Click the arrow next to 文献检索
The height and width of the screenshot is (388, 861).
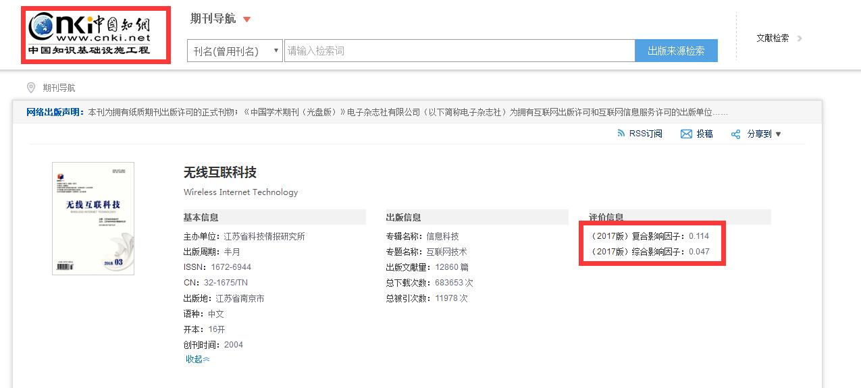tap(800, 38)
